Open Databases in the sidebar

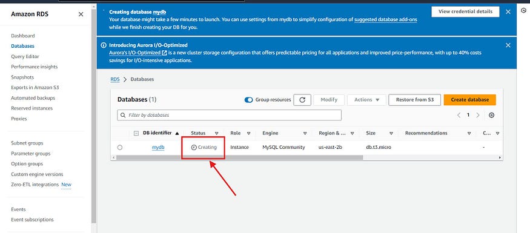[x=22, y=46]
